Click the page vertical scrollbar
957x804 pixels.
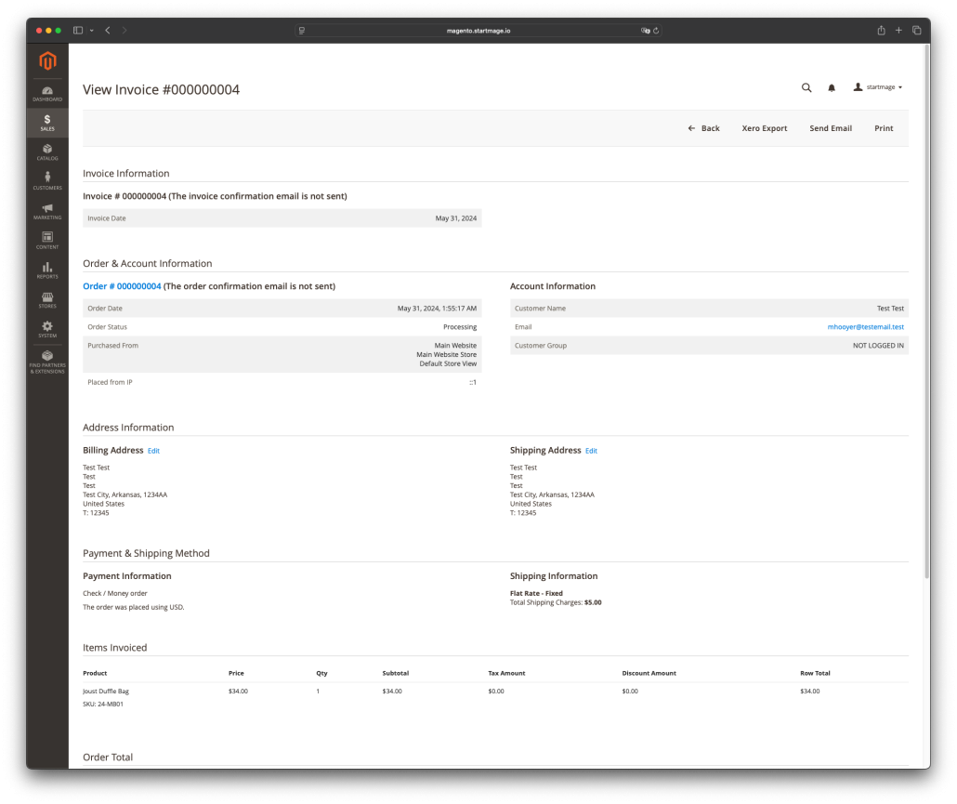927,311
